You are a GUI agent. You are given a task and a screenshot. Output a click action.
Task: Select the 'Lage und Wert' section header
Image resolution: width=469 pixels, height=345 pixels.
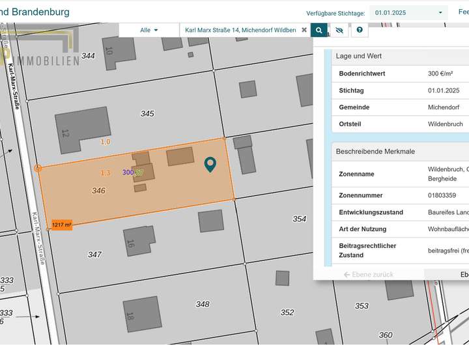tap(359, 56)
